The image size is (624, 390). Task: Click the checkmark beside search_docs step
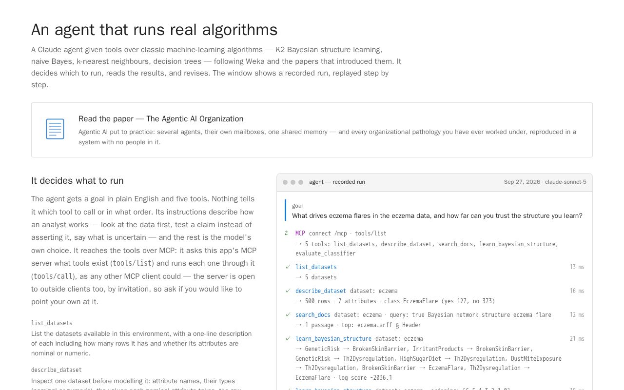tap(288, 315)
